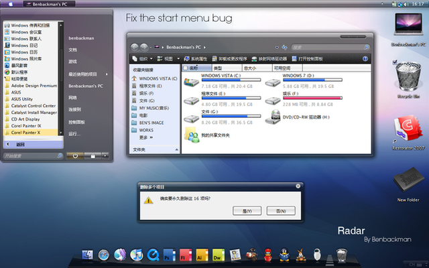
Task: Click the Explorer forward arrow button
Action: pos(144,48)
